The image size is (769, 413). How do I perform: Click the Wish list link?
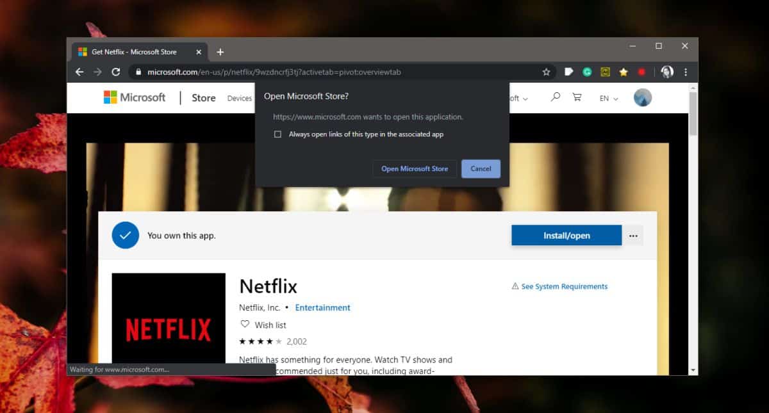tap(270, 325)
